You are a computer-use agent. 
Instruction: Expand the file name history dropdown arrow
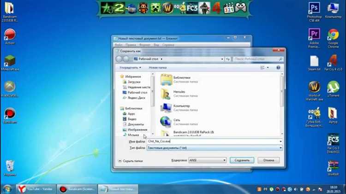tap(280, 141)
